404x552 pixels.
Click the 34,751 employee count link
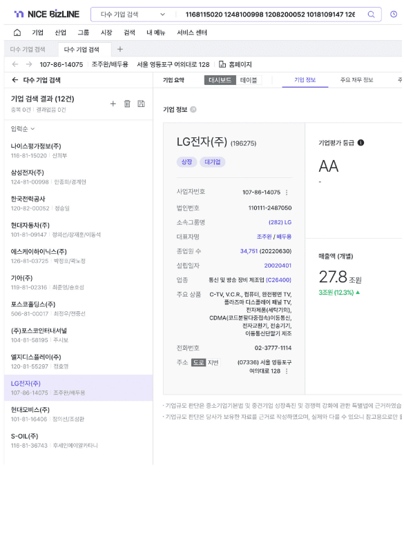click(x=249, y=251)
